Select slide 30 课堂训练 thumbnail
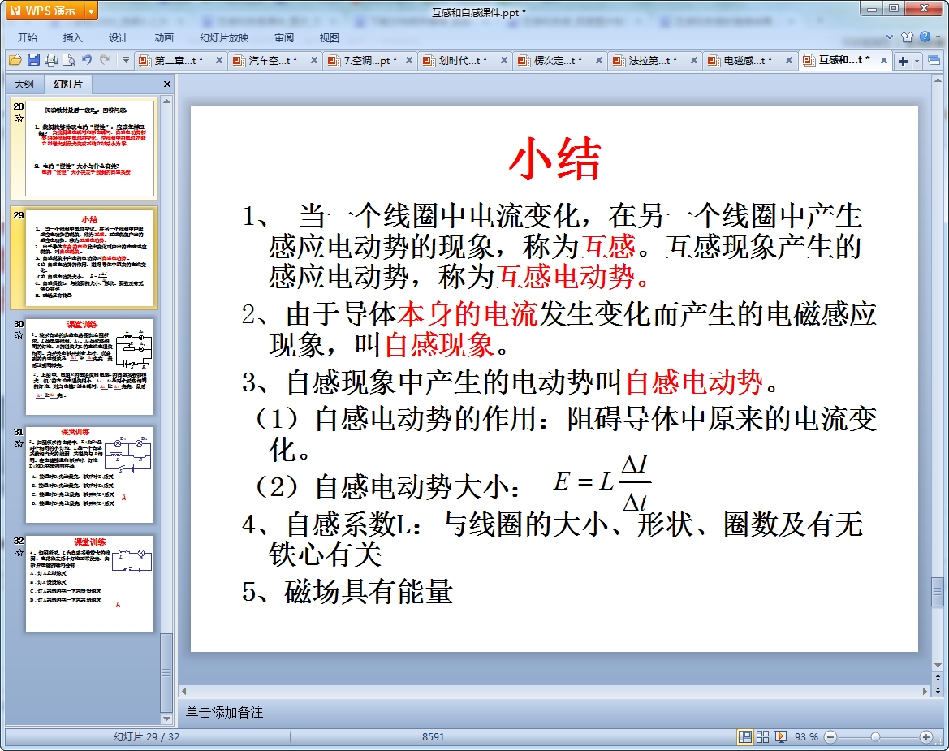 click(89, 367)
